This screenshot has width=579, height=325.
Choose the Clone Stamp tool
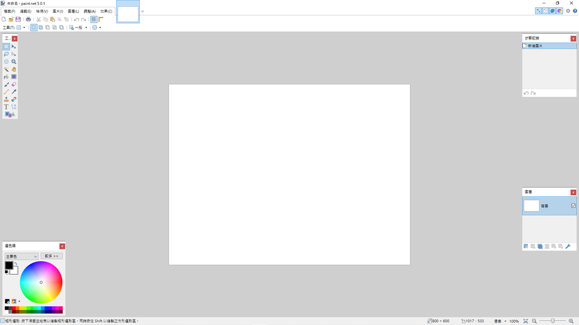click(x=6, y=99)
